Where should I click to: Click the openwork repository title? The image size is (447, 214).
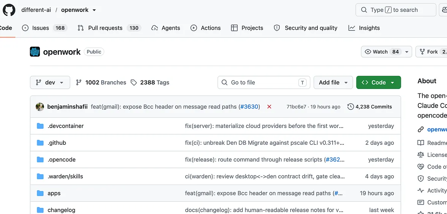62,52
